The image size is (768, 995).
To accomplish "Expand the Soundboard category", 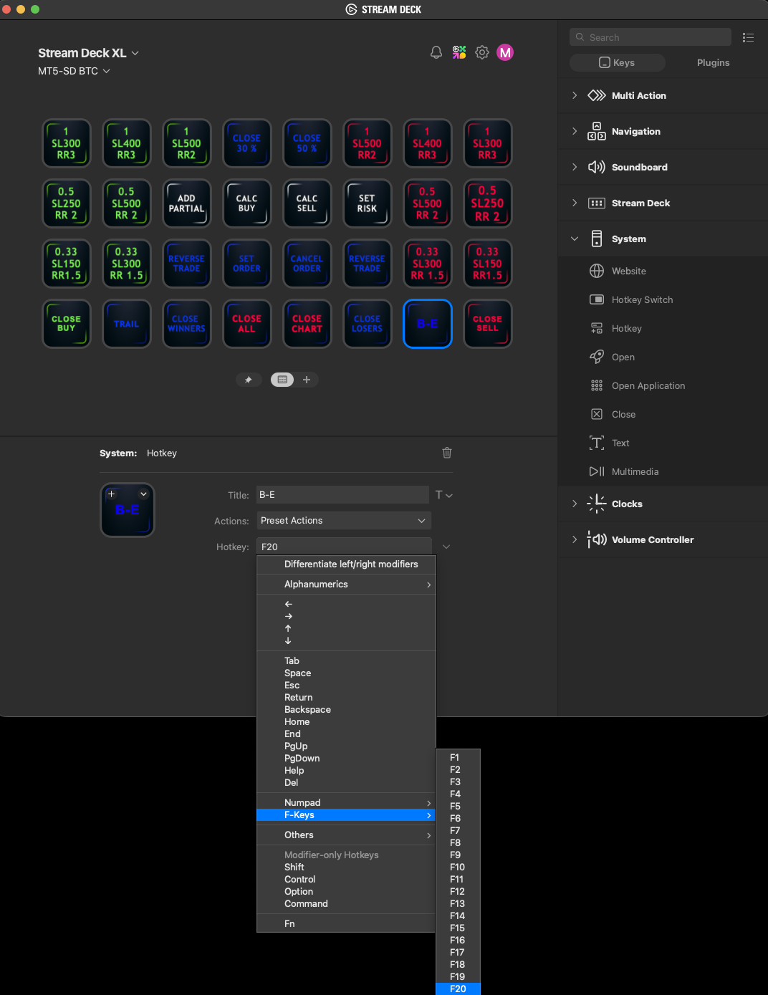I will tap(574, 167).
